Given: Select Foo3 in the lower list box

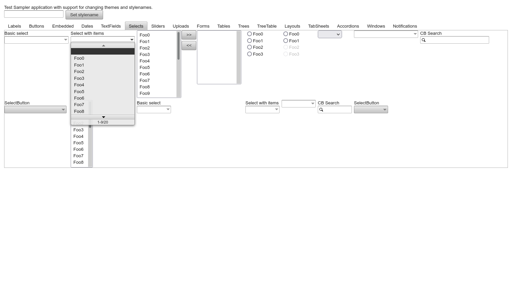Looking at the screenshot, I should pyautogui.click(x=80, y=130).
